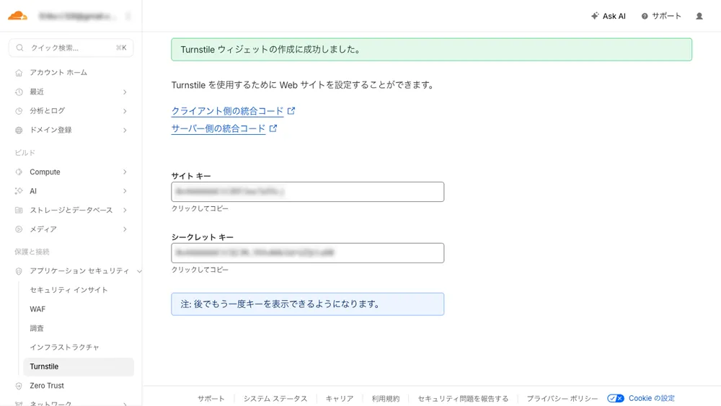Expand the メディア chevron
The image size is (721, 406).
pyautogui.click(x=125, y=229)
